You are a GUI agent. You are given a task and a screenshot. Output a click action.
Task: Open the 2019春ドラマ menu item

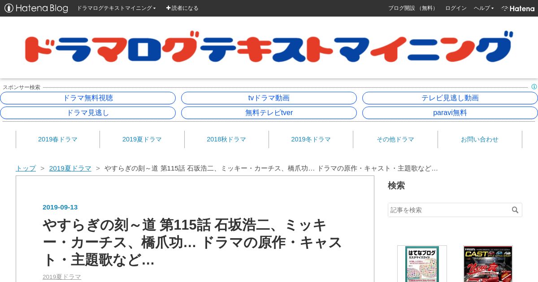(x=58, y=139)
